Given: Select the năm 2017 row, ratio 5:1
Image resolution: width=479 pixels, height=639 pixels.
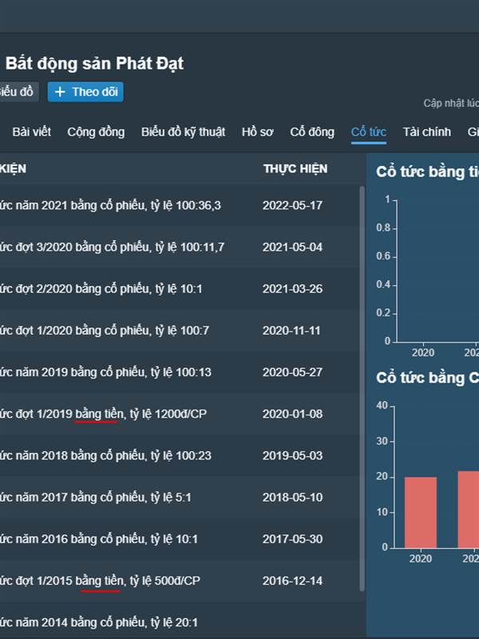Looking at the screenshot, I should coord(179,497).
